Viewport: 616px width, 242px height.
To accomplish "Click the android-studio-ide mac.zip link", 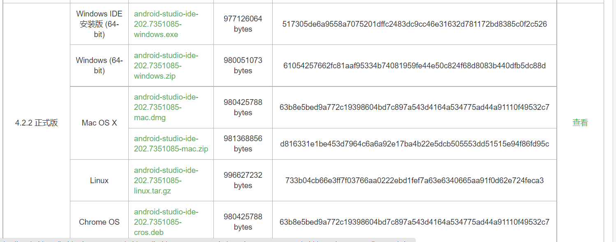I will pyautogui.click(x=171, y=144).
